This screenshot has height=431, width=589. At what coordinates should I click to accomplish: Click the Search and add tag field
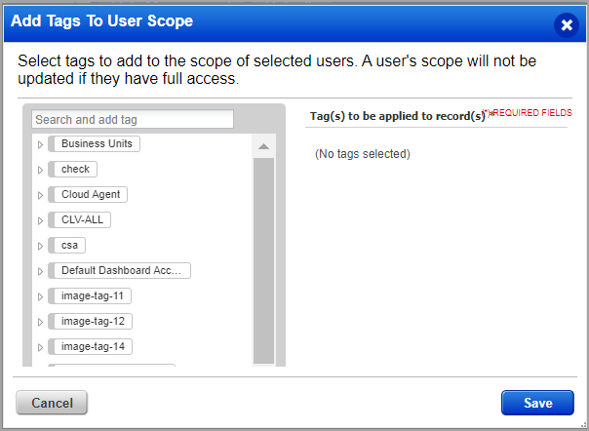(x=133, y=119)
